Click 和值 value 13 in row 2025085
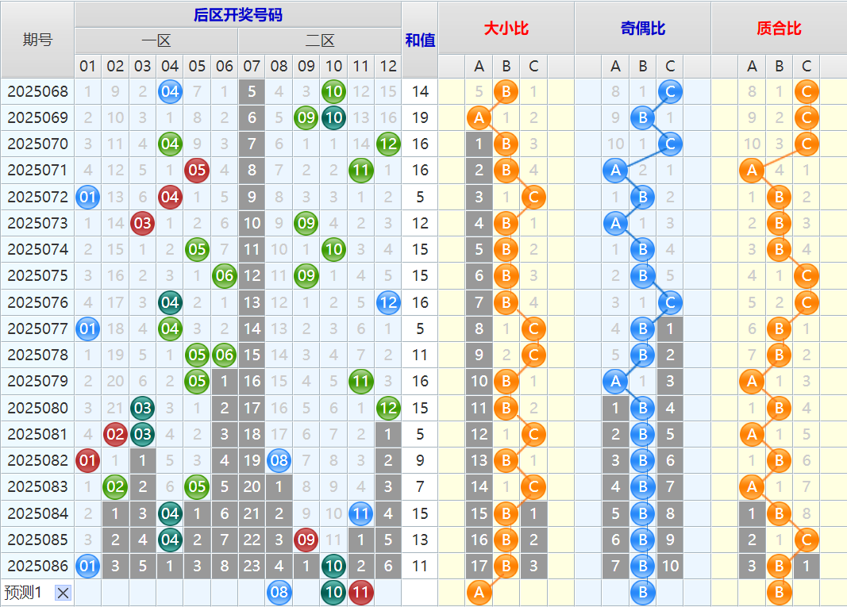This screenshot has width=847, height=607. (420, 540)
